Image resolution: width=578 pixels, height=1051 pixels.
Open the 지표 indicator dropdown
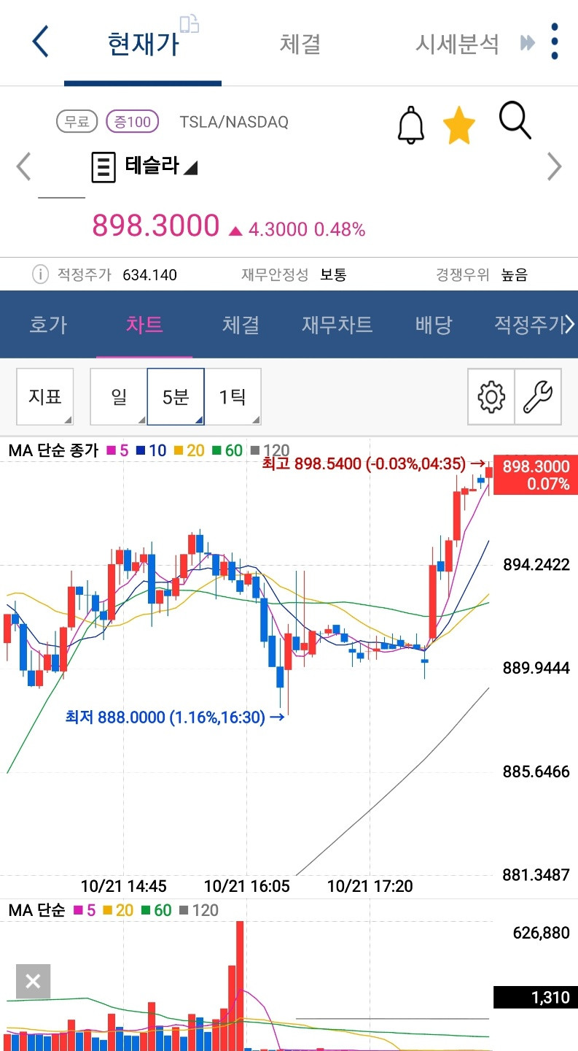pyautogui.click(x=45, y=396)
